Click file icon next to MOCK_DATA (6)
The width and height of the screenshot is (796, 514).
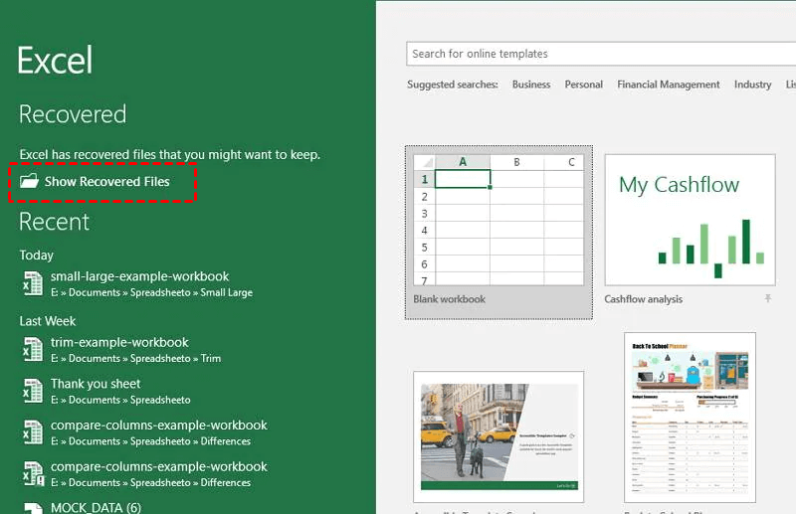click(32, 508)
